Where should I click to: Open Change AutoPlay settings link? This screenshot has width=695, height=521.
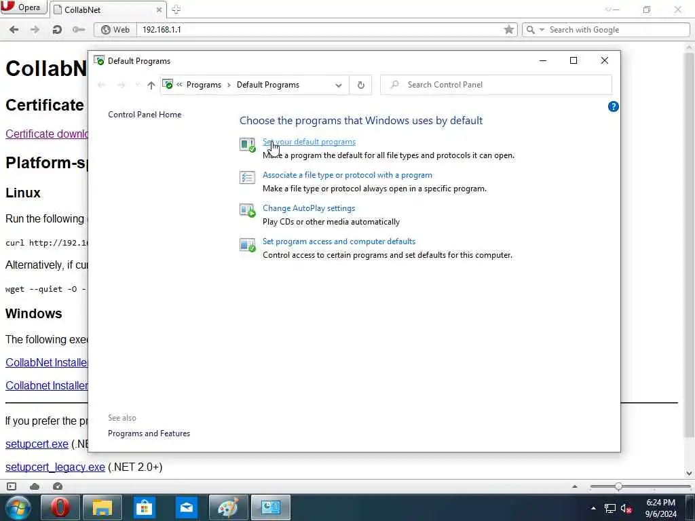coord(309,208)
